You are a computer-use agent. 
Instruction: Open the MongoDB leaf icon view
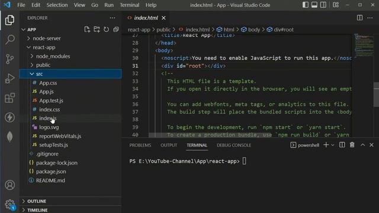(x=9, y=137)
